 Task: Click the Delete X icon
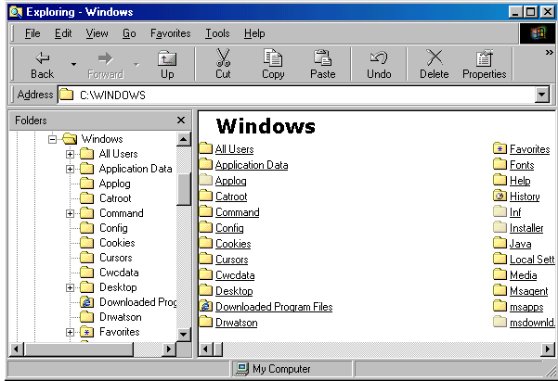(x=435, y=57)
